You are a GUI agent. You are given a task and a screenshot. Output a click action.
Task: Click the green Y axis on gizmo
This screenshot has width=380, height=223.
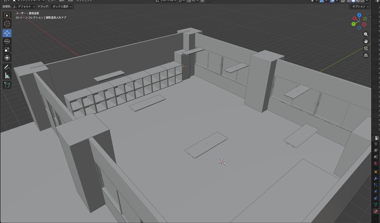(x=353, y=24)
